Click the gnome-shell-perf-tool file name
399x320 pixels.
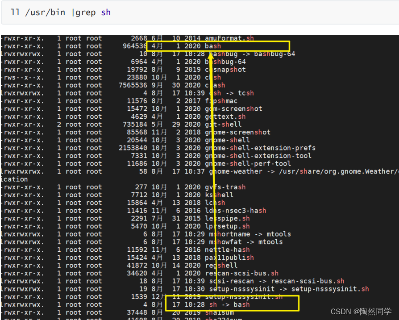click(248, 163)
